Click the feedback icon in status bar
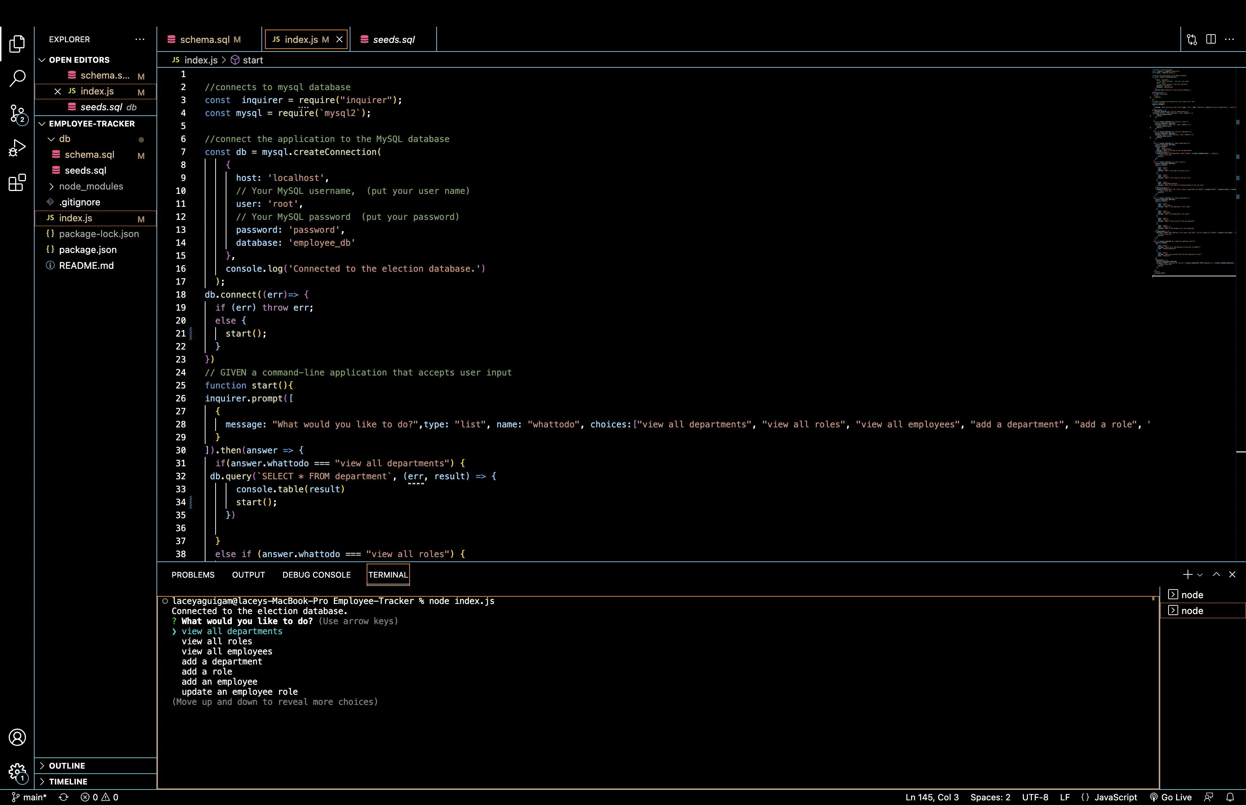 (x=1209, y=797)
